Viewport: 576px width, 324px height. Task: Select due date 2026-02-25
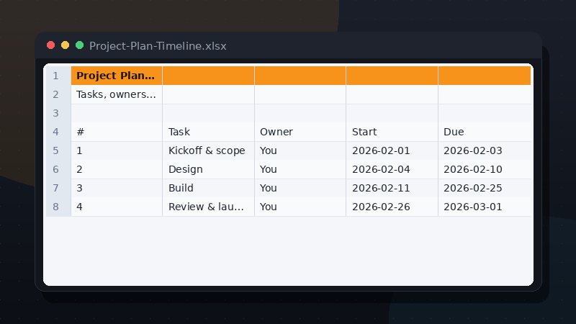click(485, 188)
